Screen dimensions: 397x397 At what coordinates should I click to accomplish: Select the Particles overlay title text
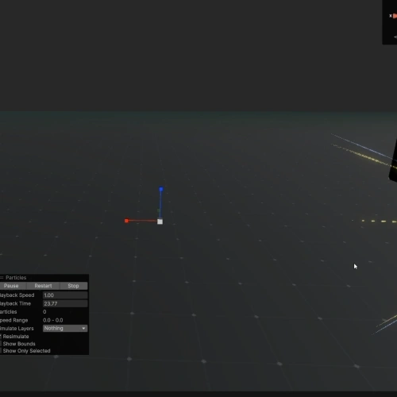click(x=16, y=278)
